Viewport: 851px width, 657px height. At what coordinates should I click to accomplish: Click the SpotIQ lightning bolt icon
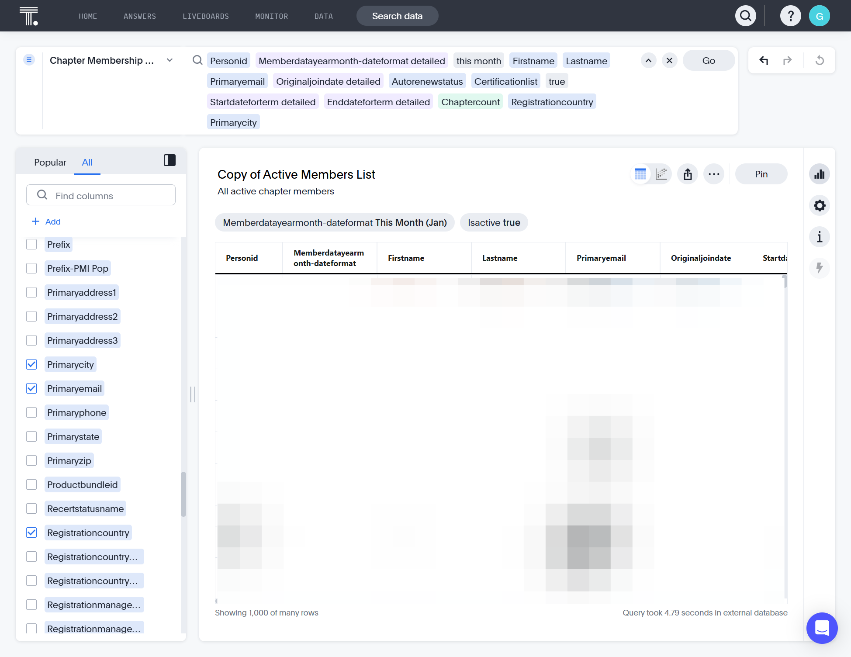point(820,268)
